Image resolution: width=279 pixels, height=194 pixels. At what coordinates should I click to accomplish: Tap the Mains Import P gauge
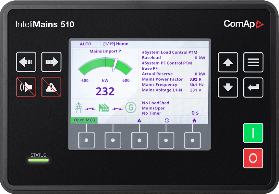105,66
